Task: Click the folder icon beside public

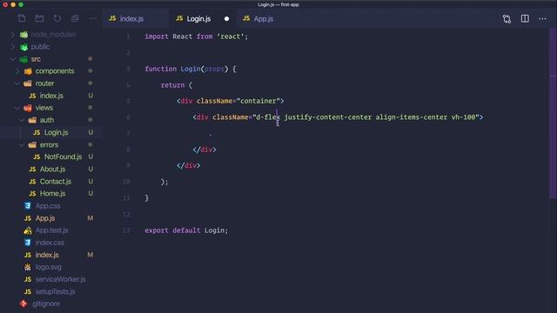Action: pos(23,46)
